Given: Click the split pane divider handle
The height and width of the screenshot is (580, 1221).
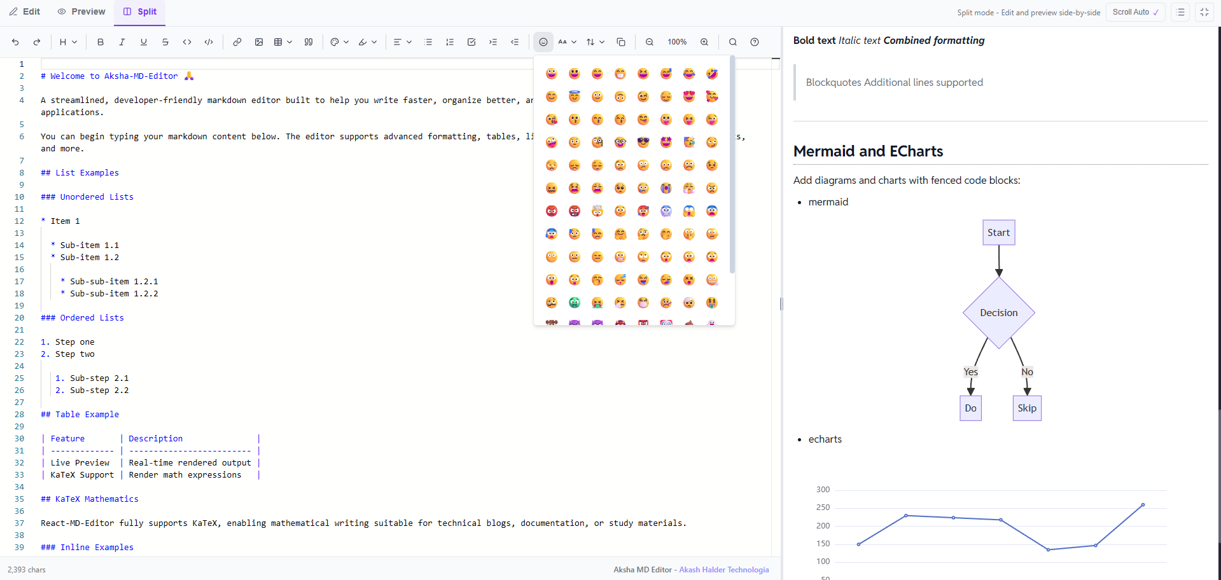Looking at the screenshot, I should (781, 304).
